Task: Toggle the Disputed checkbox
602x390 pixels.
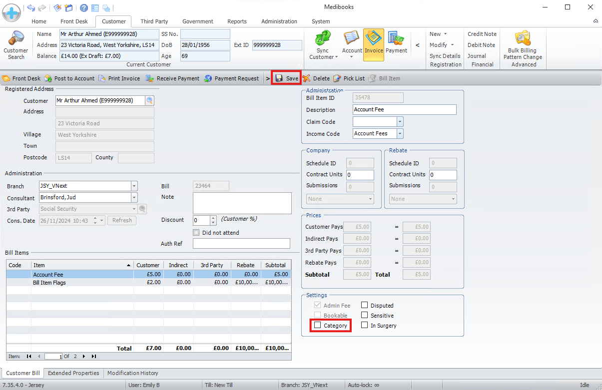Action: click(x=364, y=306)
